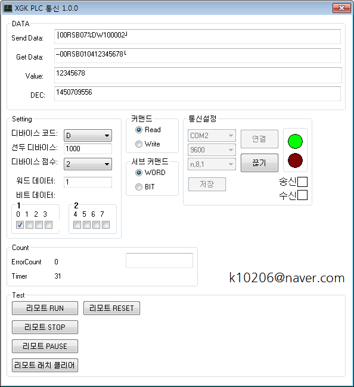Click the 수신 receive indicator box

[x=303, y=195]
